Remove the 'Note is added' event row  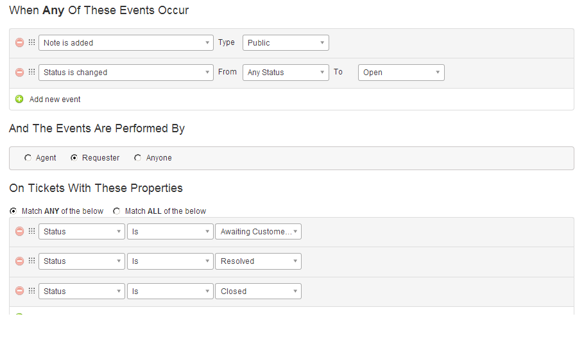point(19,43)
